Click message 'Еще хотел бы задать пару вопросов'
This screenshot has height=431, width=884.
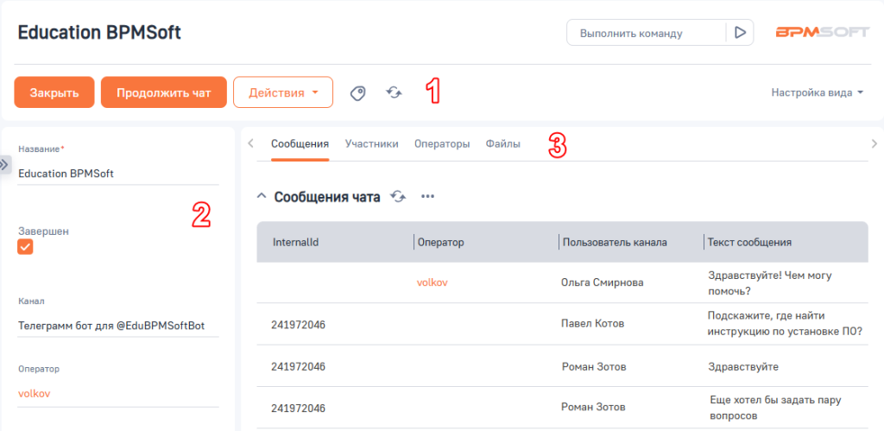coord(776,408)
